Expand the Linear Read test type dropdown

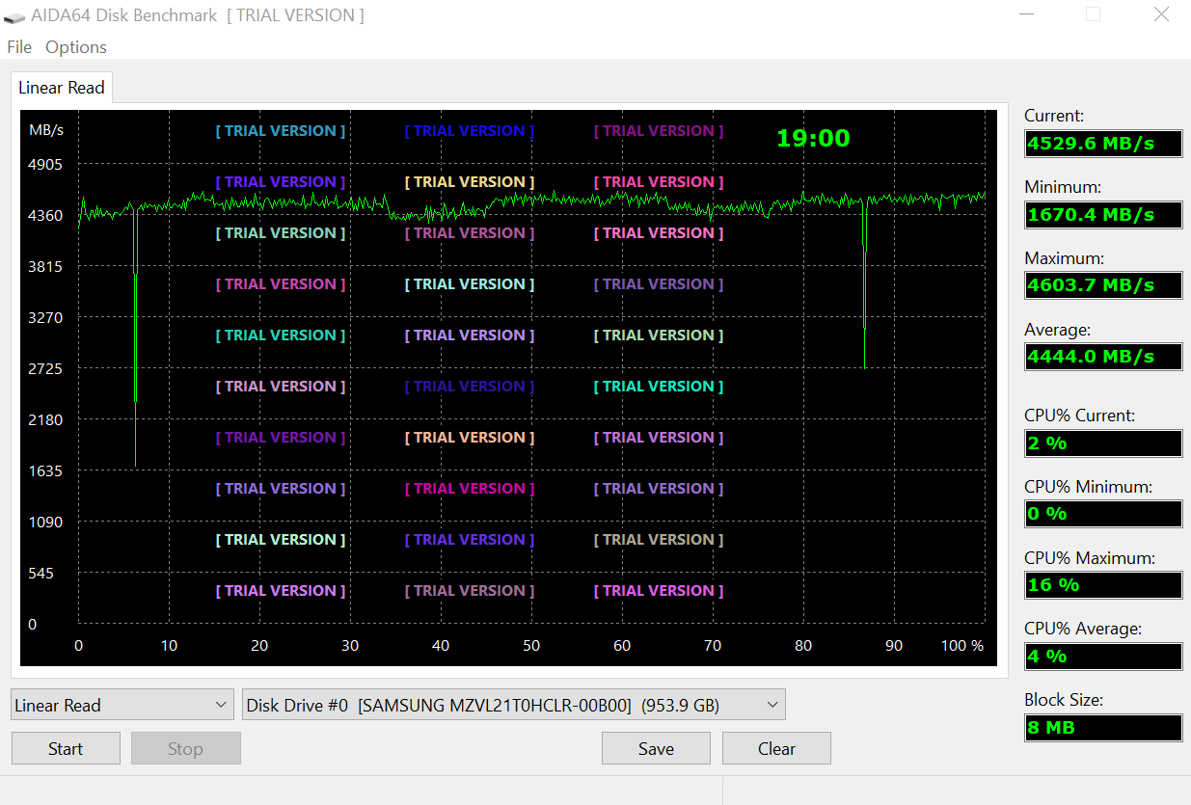coord(122,705)
